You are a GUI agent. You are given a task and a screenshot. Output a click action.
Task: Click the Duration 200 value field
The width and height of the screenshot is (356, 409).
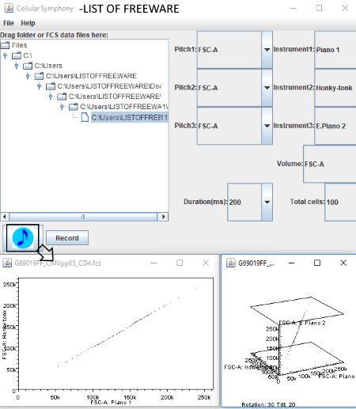(x=244, y=202)
